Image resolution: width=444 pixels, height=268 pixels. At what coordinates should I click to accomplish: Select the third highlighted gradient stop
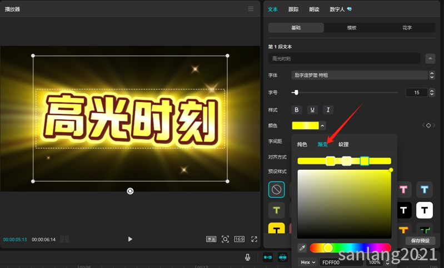[x=365, y=161]
